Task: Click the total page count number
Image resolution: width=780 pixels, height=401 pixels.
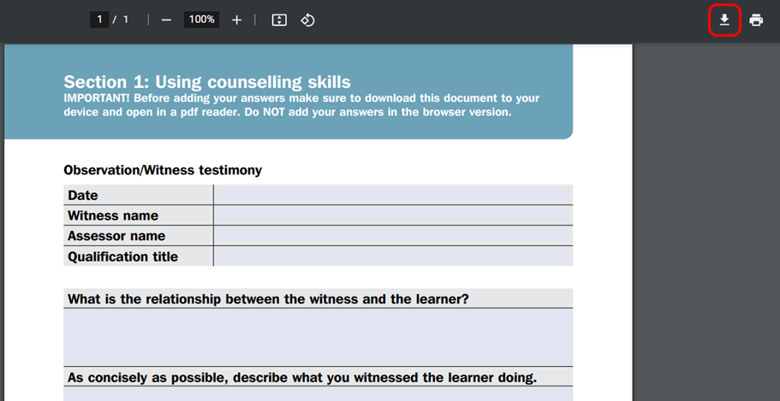Action: click(126, 20)
